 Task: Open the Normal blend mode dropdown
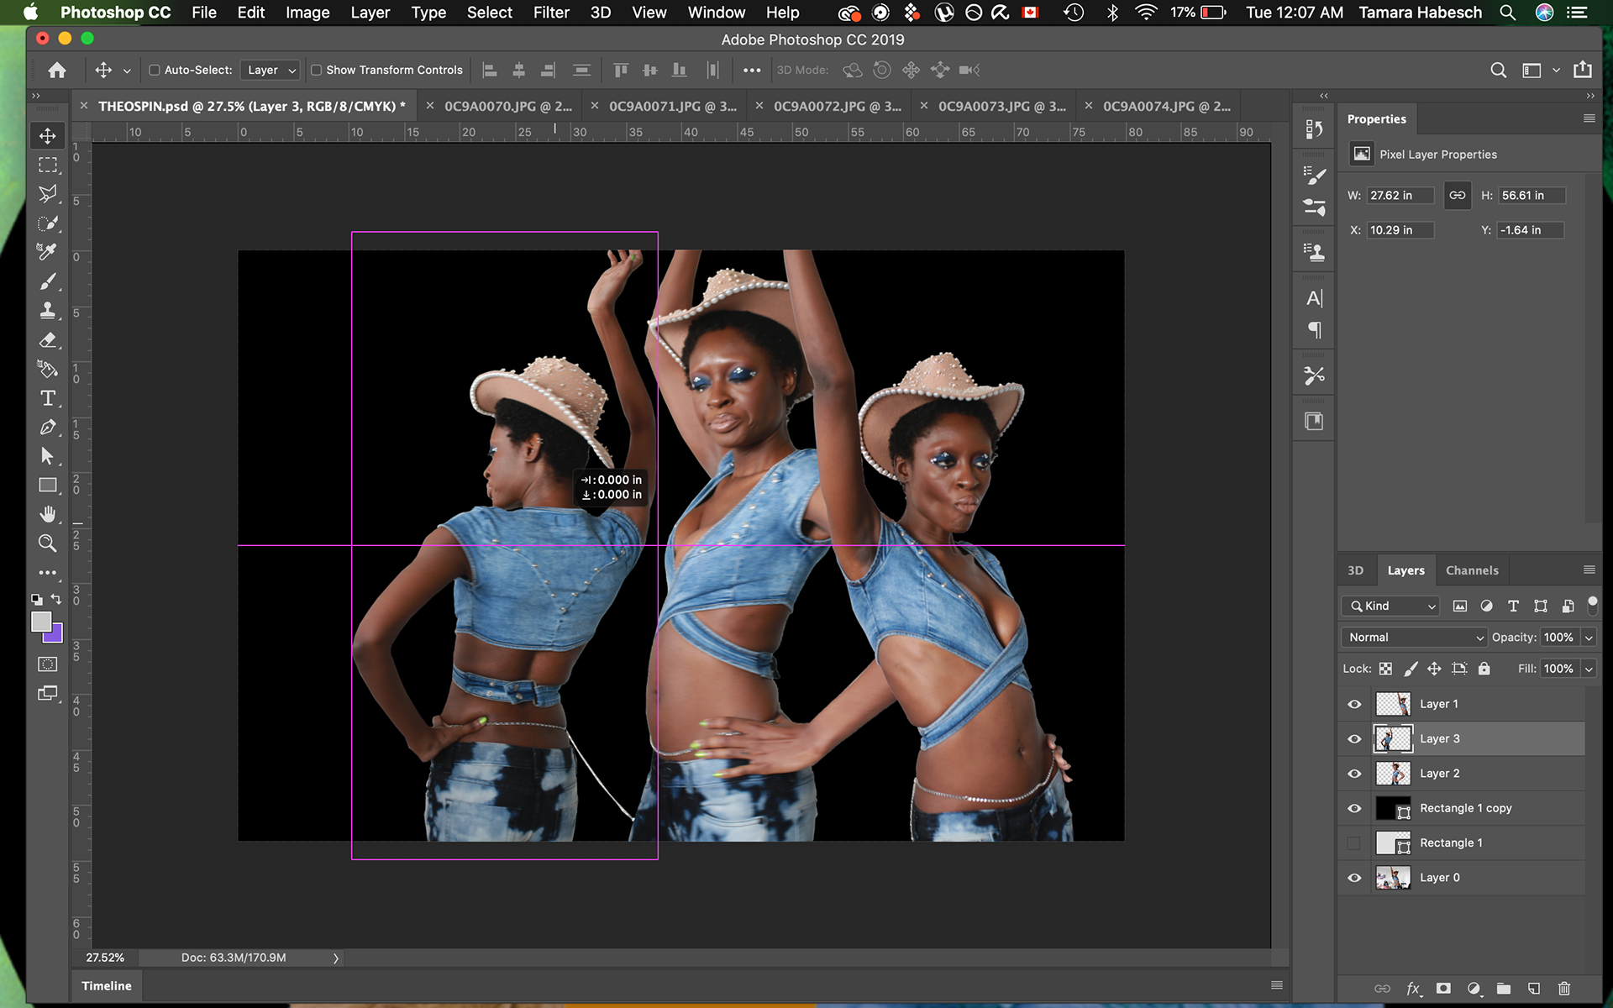[1414, 638]
